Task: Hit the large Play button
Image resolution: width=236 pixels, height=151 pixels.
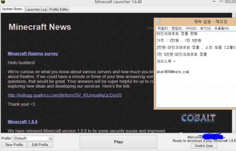Action: [118, 142]
